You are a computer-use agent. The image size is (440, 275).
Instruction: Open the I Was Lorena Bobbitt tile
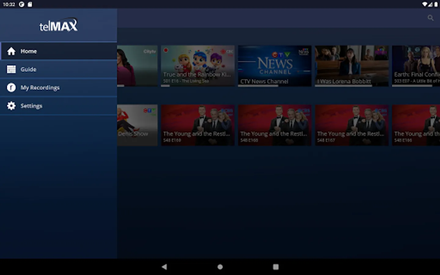352,66
